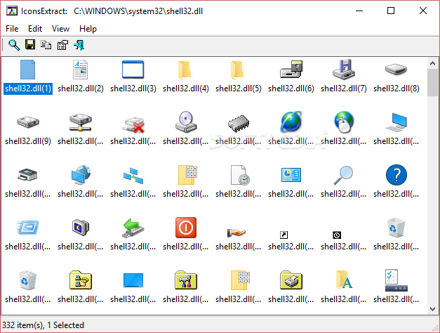The image size is (440, 333).
Task: Select the full recycle bin icon
Action: click(28, 280)
